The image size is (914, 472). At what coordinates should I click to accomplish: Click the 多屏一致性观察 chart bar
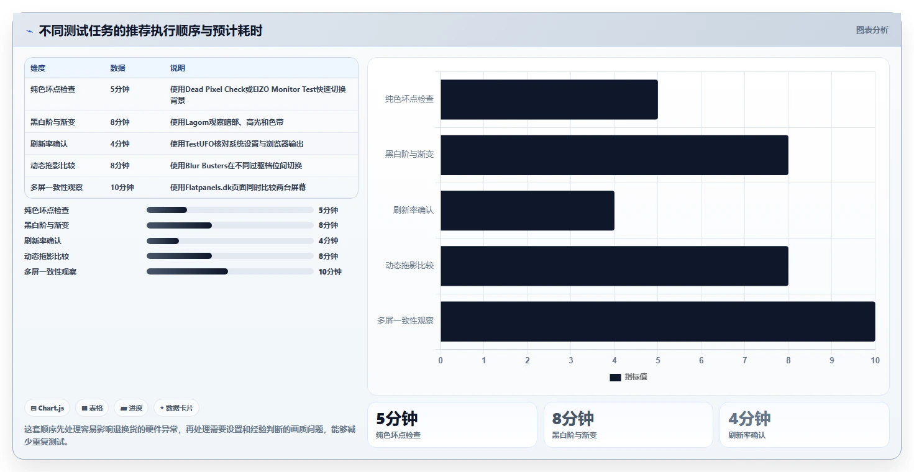pyautogui.click(x=658, y=321)
